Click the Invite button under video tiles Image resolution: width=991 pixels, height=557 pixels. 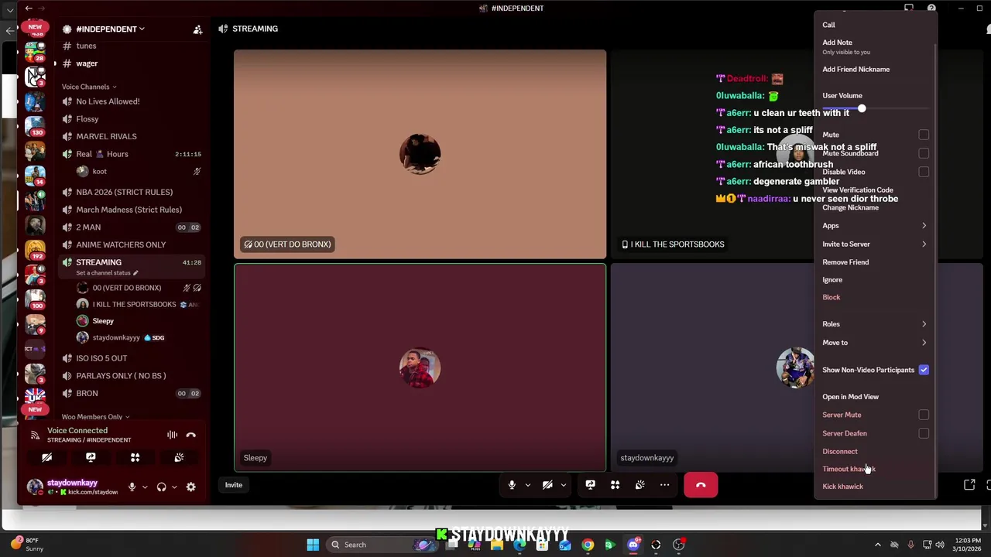pyautogui.click(x=233, y=485)
